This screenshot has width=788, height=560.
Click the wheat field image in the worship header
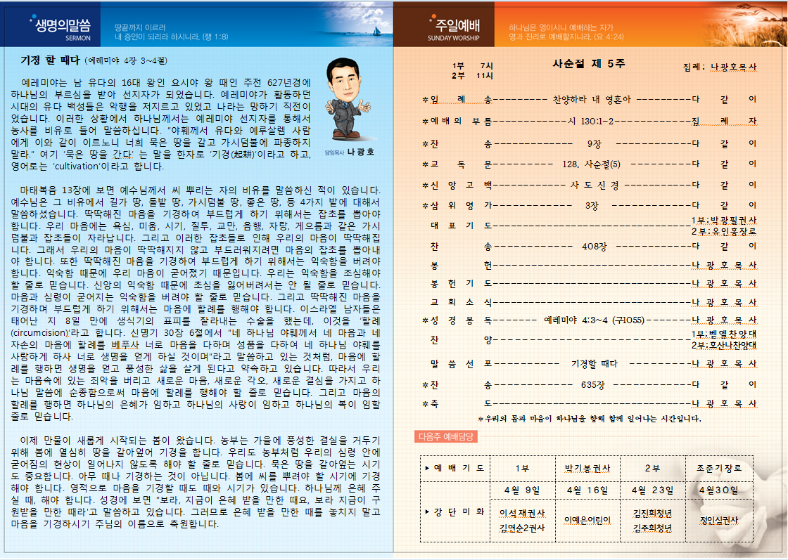pos(746,24)
